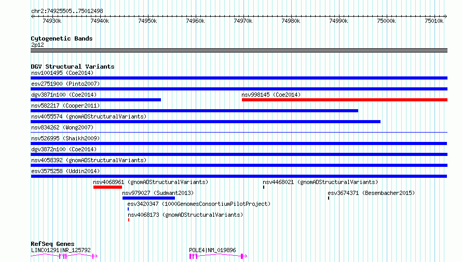Open the esv3420347 1000Genomes pilot label

pos(199,204)
